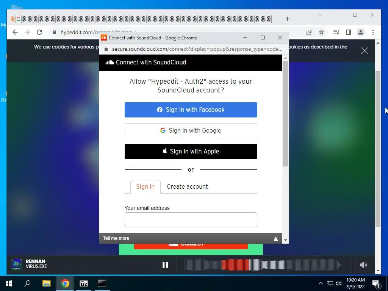Go forward in main Chrome window
Image resolution: width=388 pixels, height=291 pixels.
27,32
